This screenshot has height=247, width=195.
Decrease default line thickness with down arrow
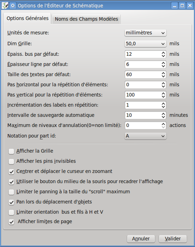click(163, 66)
